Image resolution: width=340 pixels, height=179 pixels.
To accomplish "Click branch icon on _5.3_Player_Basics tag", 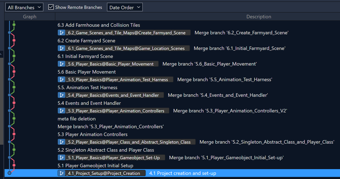I will 62,111.
